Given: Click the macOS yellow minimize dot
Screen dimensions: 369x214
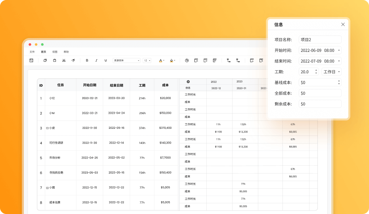Looking at the screenshot, I should tap(36, 44).
